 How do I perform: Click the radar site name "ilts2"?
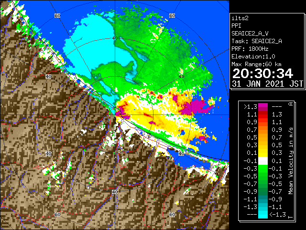(x=240, y=18)
